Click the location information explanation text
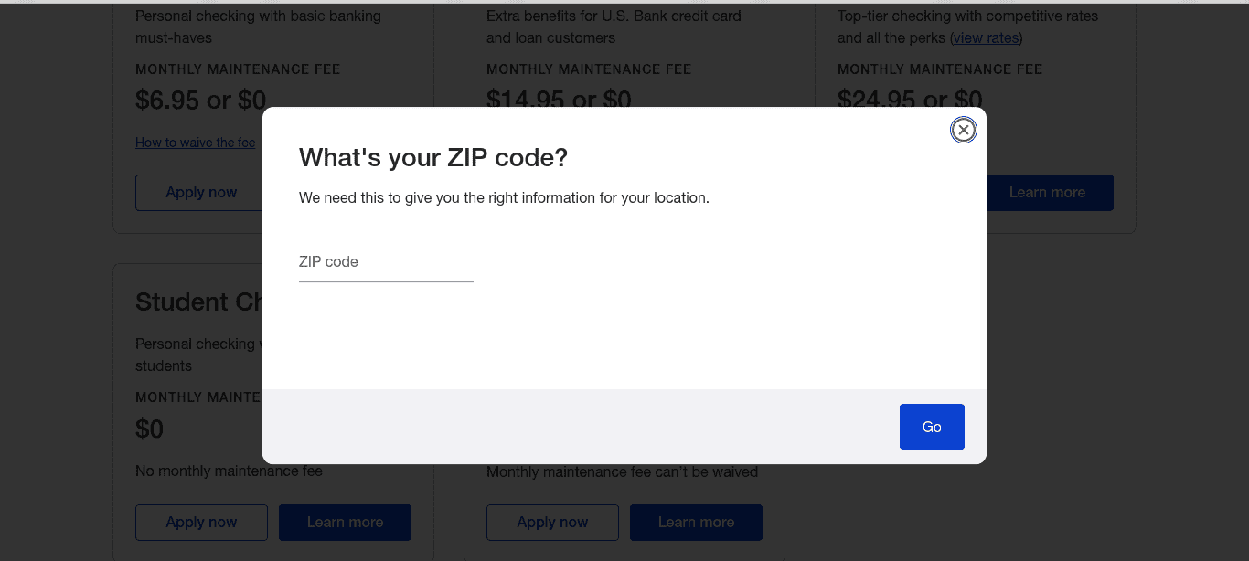Screen dimensions: 1249x561 (504, 197)
